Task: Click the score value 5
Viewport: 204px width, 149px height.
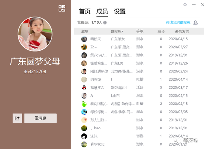Action: (x=161, y=88)
